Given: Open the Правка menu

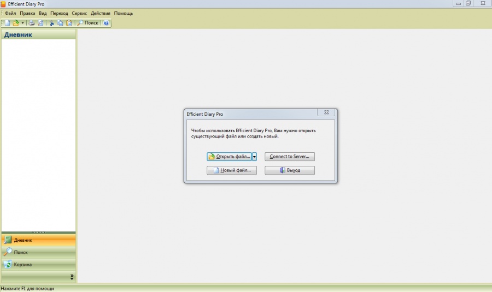Looking at the screenshot, I should [x=27, y=13].
